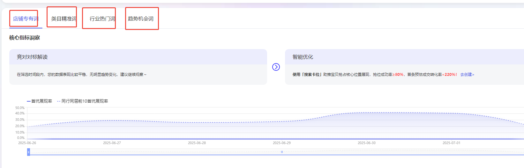Click the bold 搜索卡位 text in 智能优化
The width and height of the screenshot is (524, 168).
click(x=312, y=75)
